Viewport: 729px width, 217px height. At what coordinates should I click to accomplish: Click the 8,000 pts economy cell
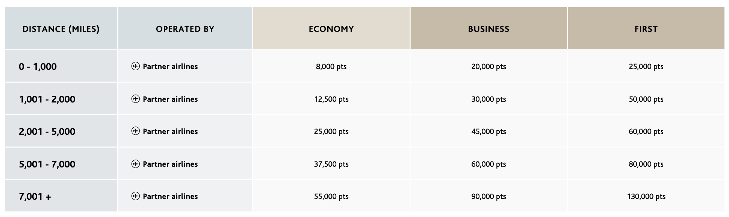point(331,66)
